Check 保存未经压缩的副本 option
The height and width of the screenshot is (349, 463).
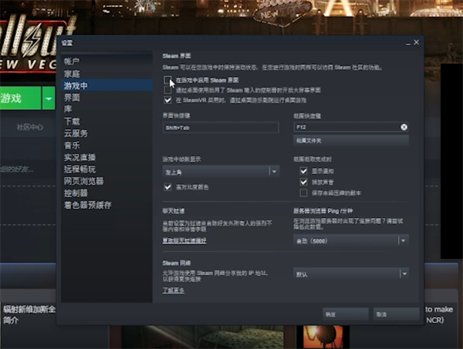tap(303, 192)
